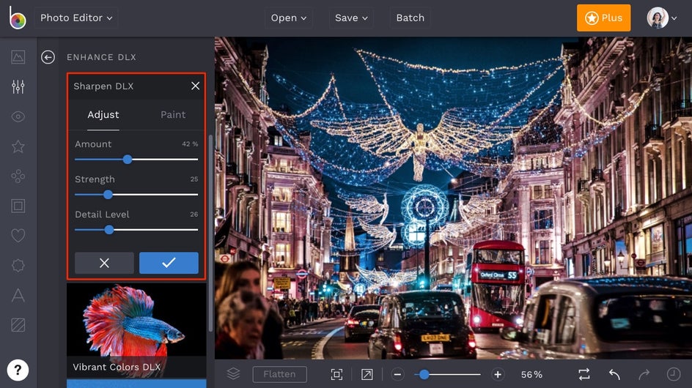Image resolution: width=692 pixels, height=388 pixels.
Task: Open the user profile avatar
Action: (658, 18)
